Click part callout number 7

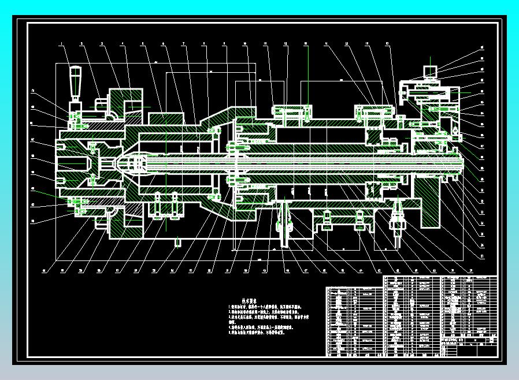[x=183, y=44]
